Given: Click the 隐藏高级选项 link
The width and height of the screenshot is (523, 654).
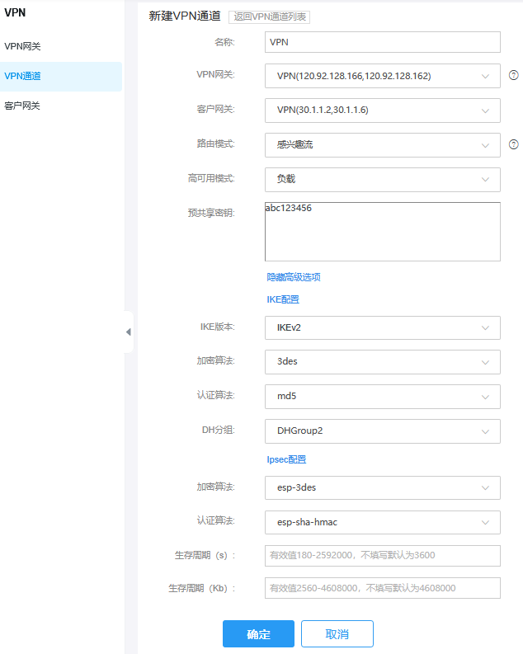Looking at the screenshot, I should [x=293, y=277].
